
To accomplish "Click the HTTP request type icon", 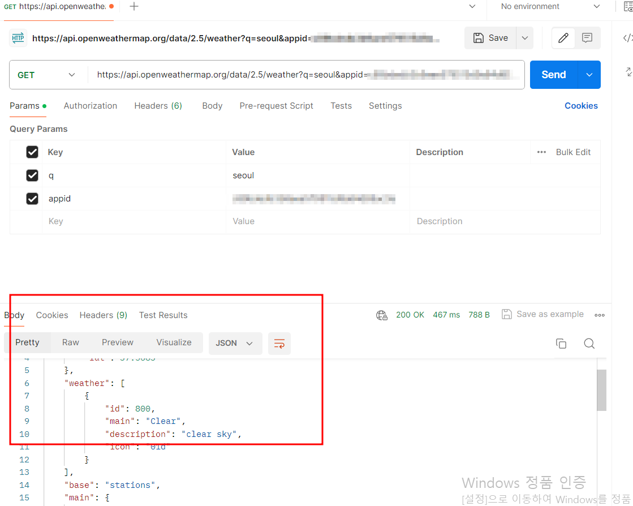I will 18,38.
